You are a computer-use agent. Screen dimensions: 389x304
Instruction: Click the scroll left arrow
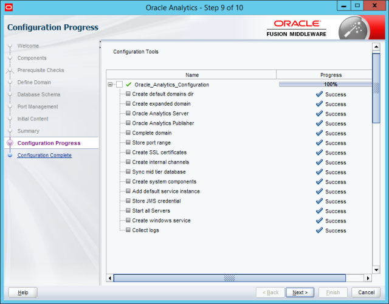pyautogui.click(x=110, y=278)
